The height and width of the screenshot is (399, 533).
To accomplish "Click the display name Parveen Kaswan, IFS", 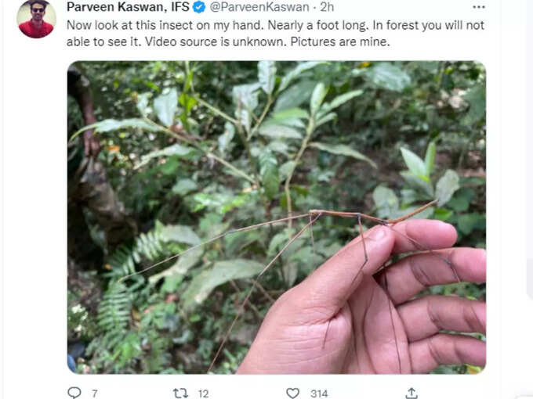I will click(128, 7).
